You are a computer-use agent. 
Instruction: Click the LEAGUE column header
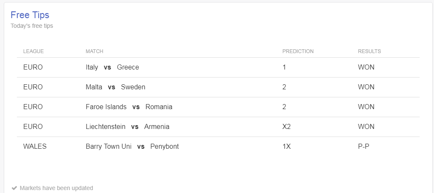[33, 51]
